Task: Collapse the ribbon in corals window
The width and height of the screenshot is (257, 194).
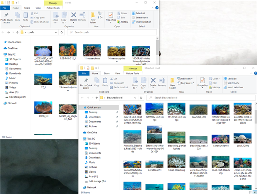Action: tap(153, 8)
